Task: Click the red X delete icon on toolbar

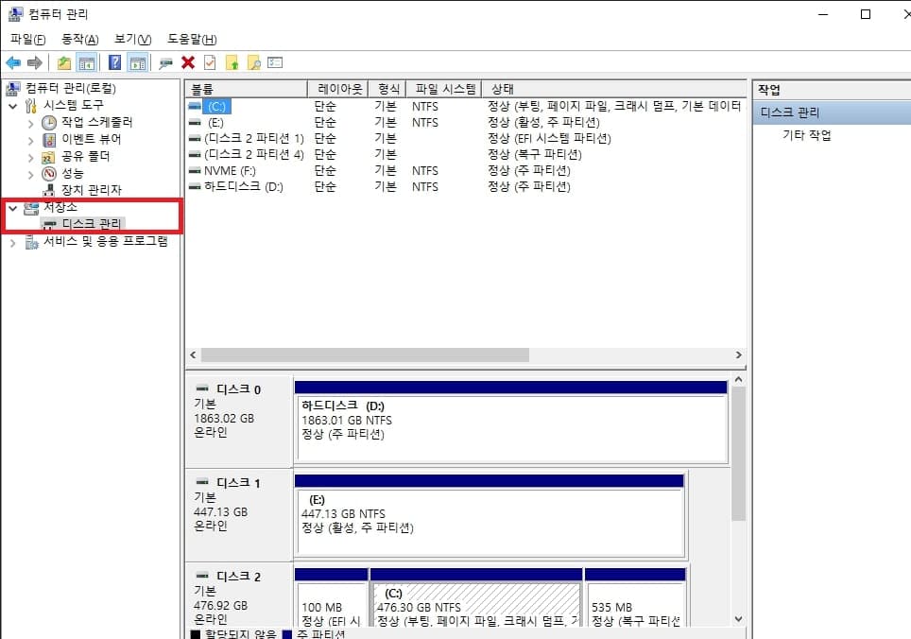Action: click(187, 61)
